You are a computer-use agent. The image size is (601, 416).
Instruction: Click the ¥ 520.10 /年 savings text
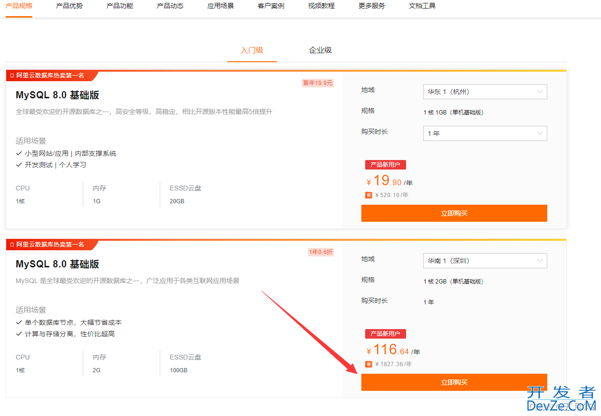click(392, 195)
